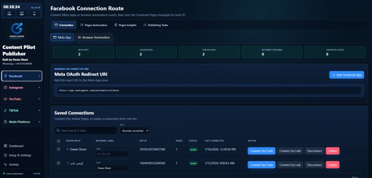This screenshot has height=178, width=372.
Task: Click the green Local automation status dot
Action: click(4, 173)
